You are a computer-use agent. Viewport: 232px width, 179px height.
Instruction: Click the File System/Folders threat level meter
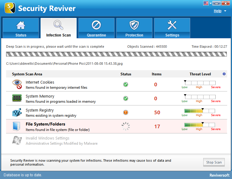point(200,125)
